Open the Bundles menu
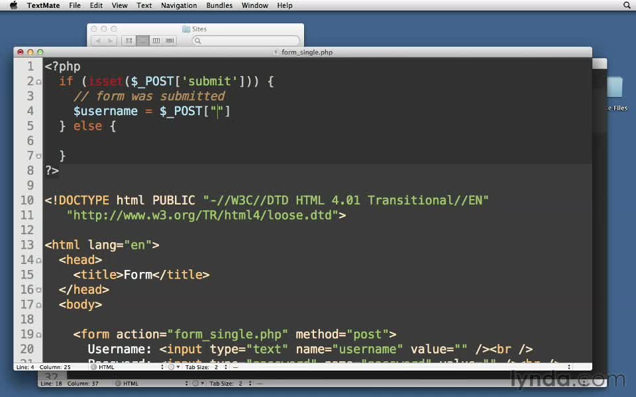This screenshot has height=397, width=636. [219, 5]
